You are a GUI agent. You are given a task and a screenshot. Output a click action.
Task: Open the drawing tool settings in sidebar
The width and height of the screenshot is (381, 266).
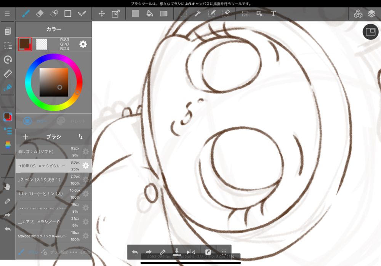[8, 88]
